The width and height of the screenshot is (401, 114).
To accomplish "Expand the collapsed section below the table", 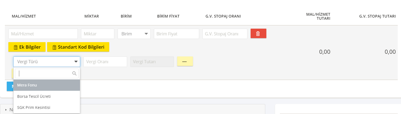I will [6, 110].
